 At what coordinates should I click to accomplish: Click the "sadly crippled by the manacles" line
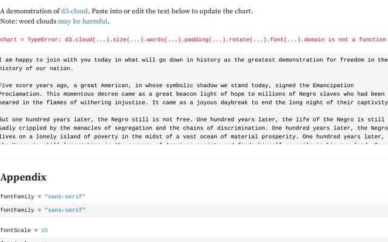tap(182, 129)
